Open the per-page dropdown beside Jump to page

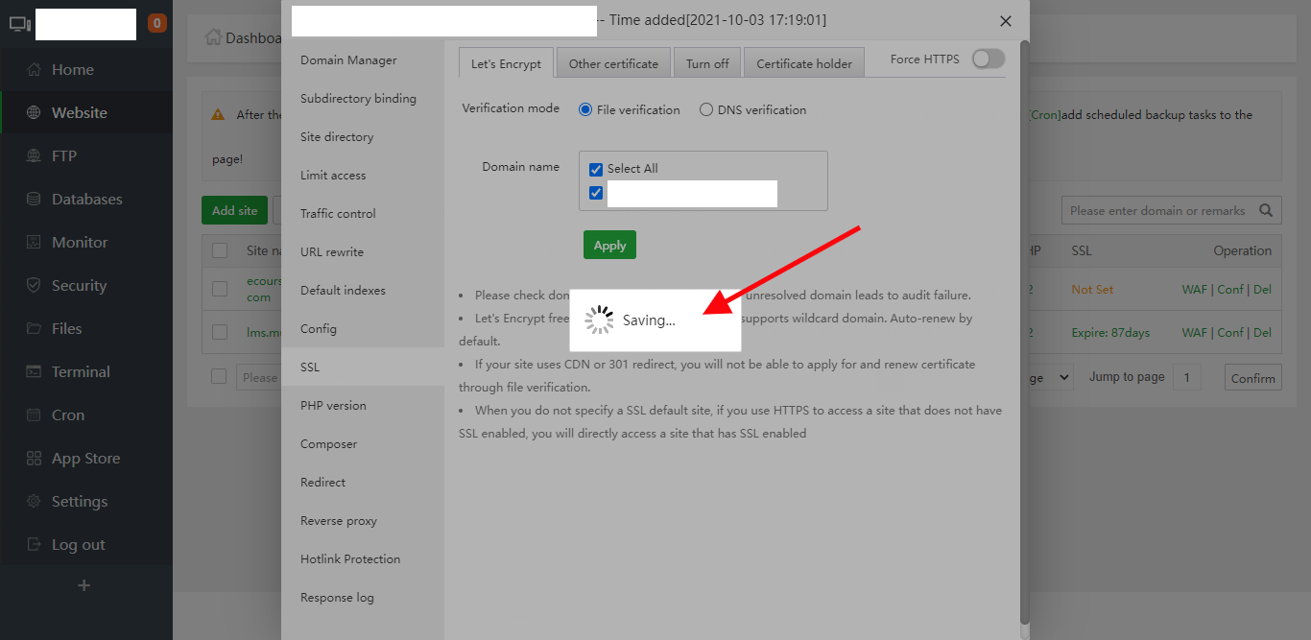pos(1050,378)
